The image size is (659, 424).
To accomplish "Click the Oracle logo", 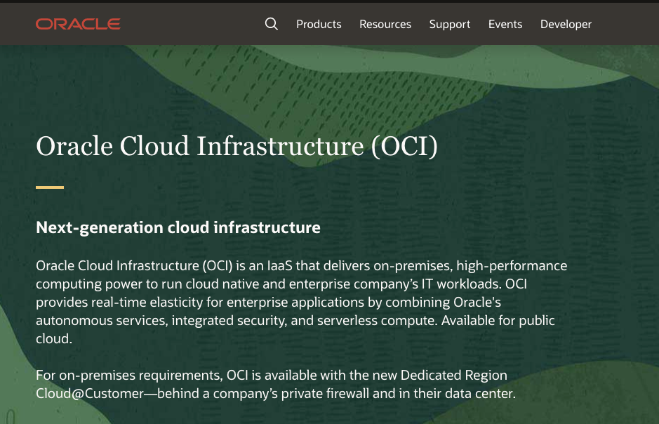I will point(78,24).
